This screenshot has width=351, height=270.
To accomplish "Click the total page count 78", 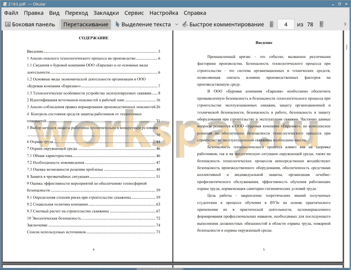I will [310, 25].
